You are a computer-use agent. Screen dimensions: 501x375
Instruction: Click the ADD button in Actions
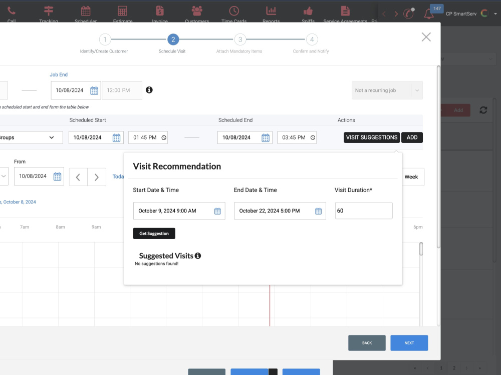coord(412,137)
